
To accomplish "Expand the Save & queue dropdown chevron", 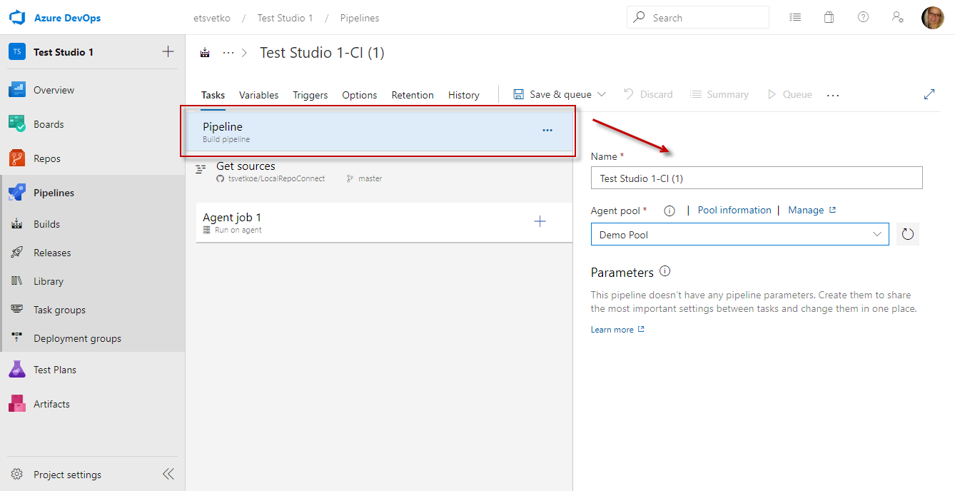I will tap(601, 94).
